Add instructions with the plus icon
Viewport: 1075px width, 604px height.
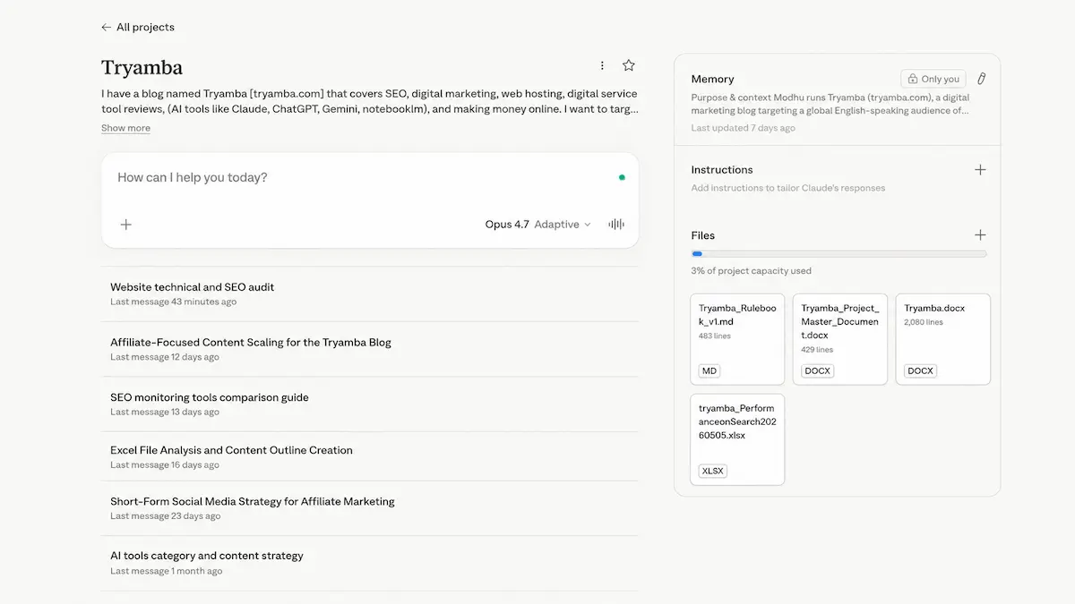pyautogui.click(x=980, y=169)
